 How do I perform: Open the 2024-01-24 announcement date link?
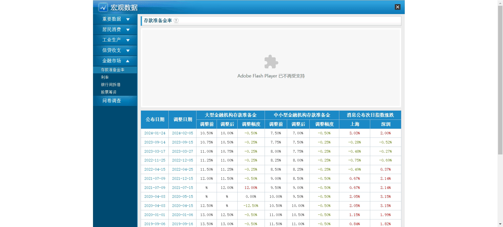point(155,133)
